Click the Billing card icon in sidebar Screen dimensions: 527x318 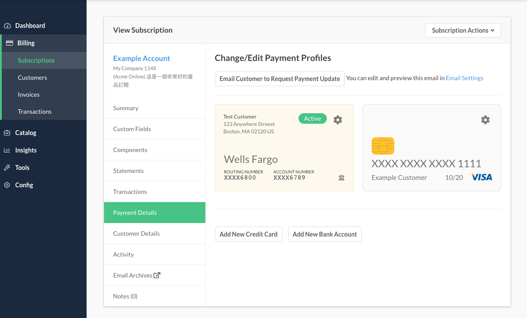9,43
